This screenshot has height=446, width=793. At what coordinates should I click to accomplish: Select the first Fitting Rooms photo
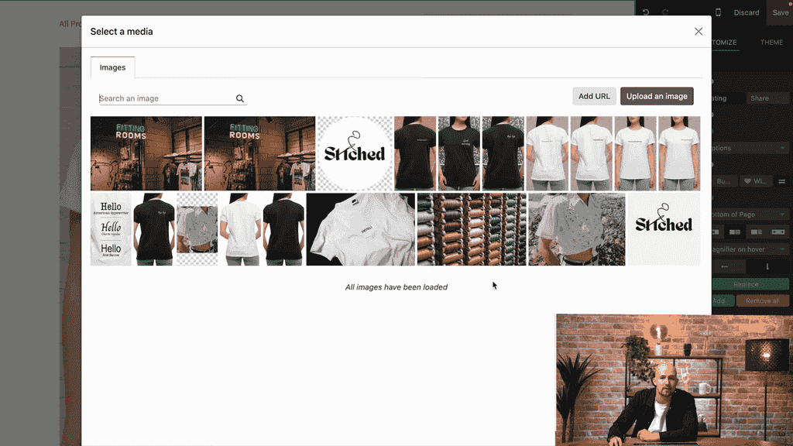(146, 153)
